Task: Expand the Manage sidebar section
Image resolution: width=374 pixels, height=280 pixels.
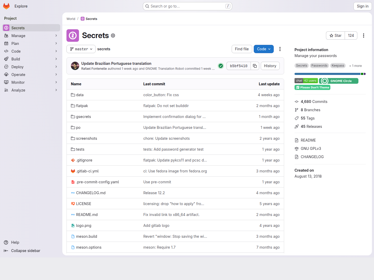Action: pos(31,36)
